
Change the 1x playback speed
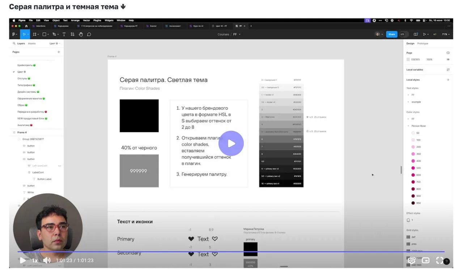point(35,260)
